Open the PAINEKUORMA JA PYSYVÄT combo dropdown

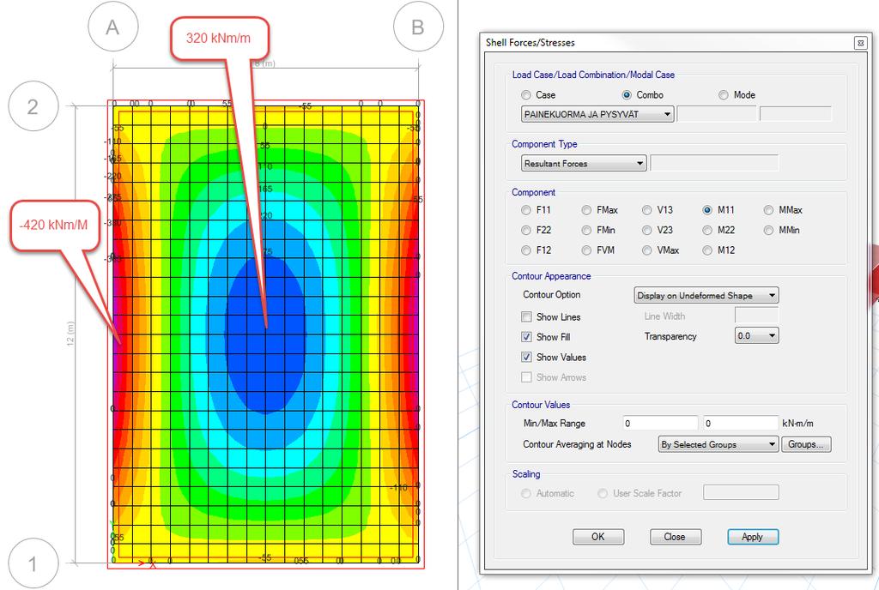(x=597, y=114)
